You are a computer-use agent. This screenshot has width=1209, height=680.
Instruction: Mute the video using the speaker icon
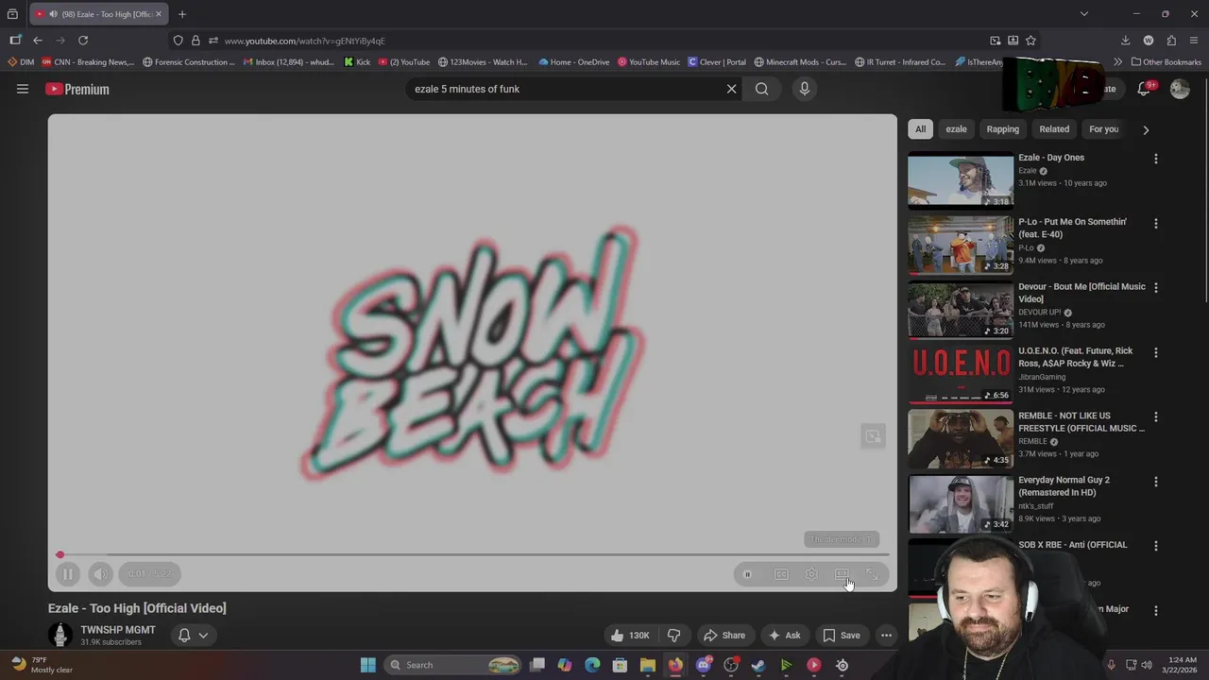100,574
